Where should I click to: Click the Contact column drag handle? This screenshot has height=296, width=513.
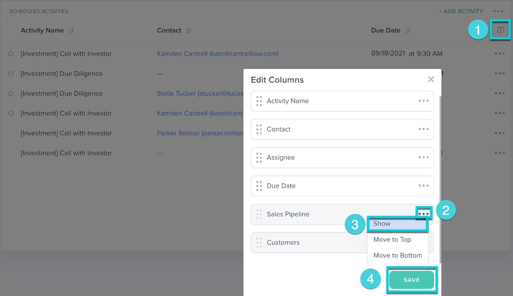click(259, 129)
